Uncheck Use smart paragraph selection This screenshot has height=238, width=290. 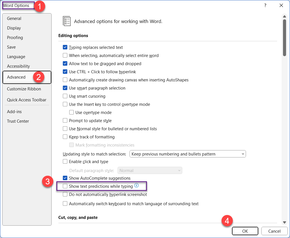click(x=65, y=88)
